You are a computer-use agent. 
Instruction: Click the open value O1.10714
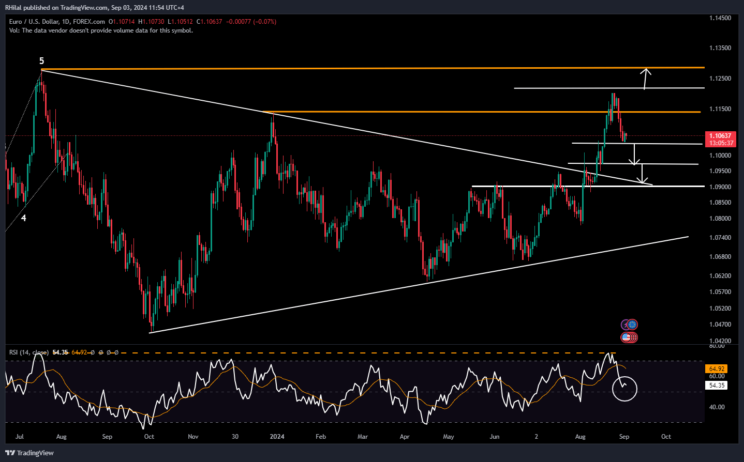click(122, 22)
